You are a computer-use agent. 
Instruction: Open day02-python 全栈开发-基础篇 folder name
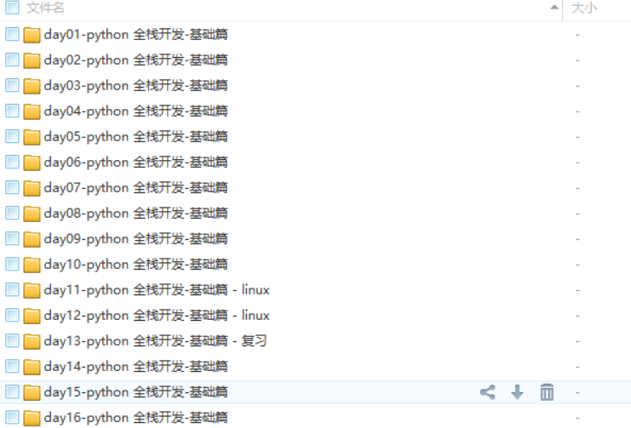pos(135,60)
